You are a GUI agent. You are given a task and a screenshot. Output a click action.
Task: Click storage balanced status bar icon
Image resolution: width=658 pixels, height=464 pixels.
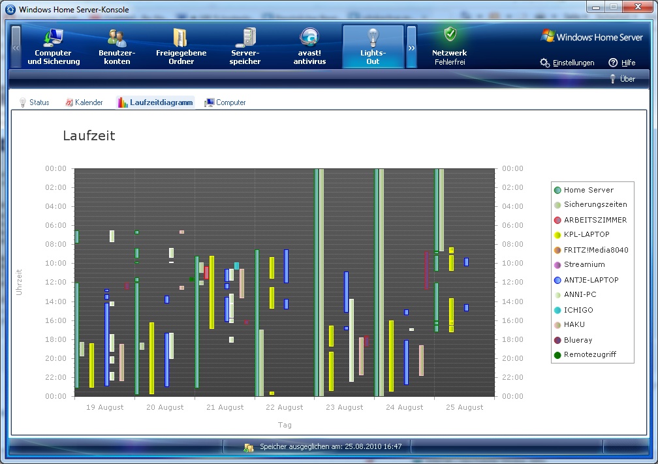coord(249,447)
